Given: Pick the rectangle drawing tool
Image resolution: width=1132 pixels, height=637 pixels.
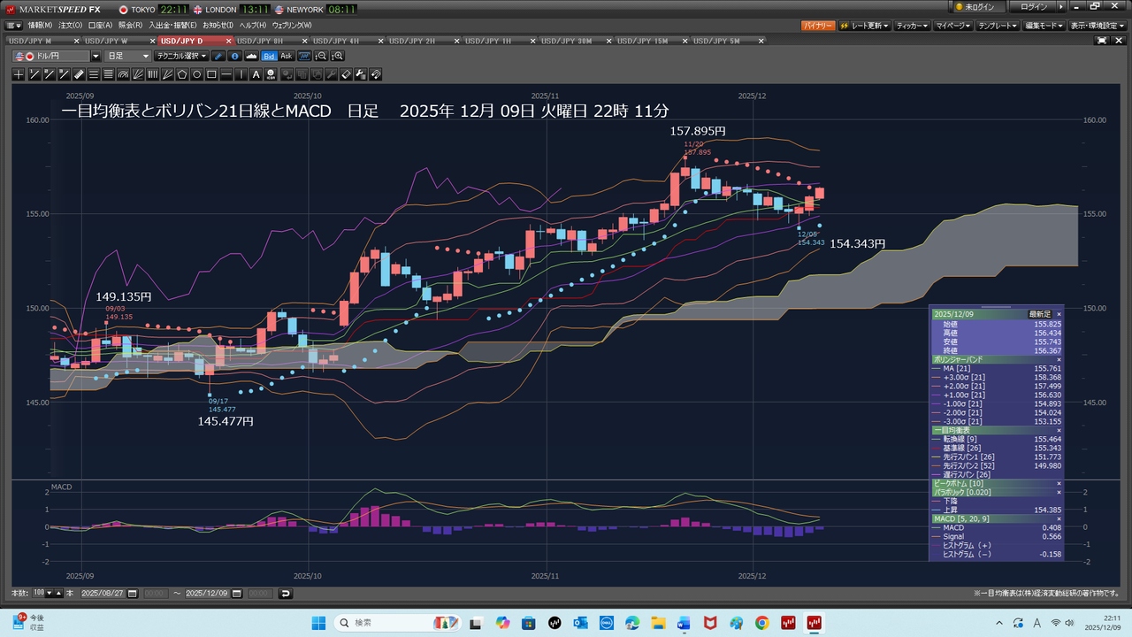Looking at the screenshot, I should [x=212, y=74].
